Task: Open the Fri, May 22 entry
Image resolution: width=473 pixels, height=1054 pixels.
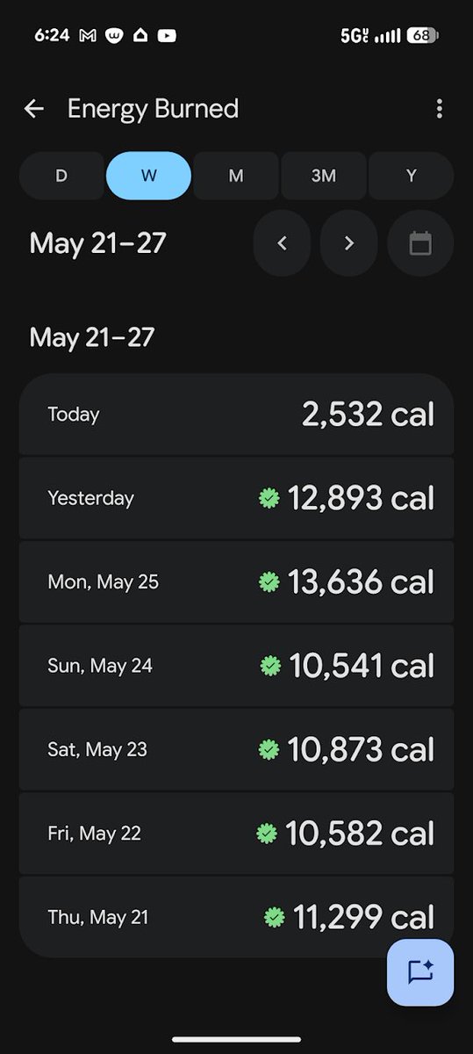Action: tap(236, 833)
